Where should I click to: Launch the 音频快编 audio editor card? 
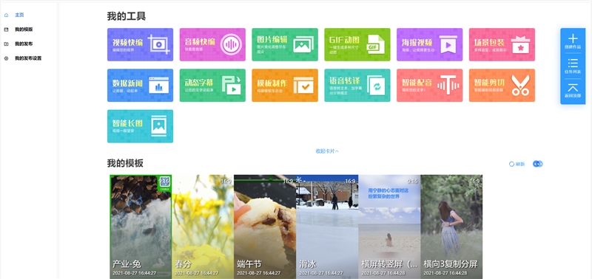click(212, 44)
